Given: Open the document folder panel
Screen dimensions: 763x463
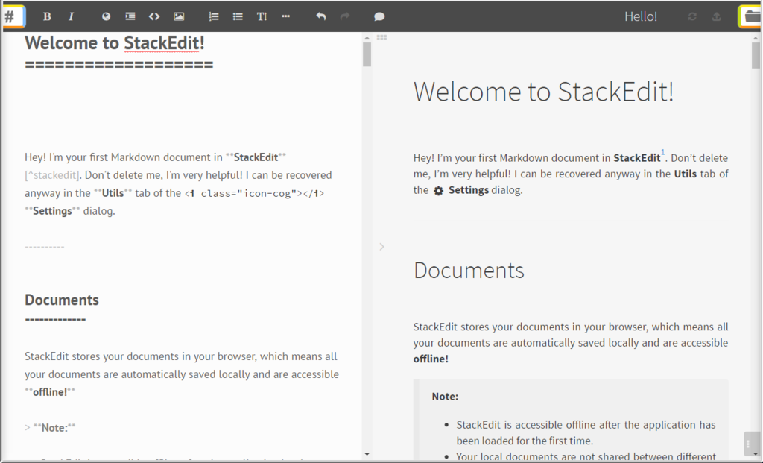Looking at the screenshot, I should [x=750, y=16].
